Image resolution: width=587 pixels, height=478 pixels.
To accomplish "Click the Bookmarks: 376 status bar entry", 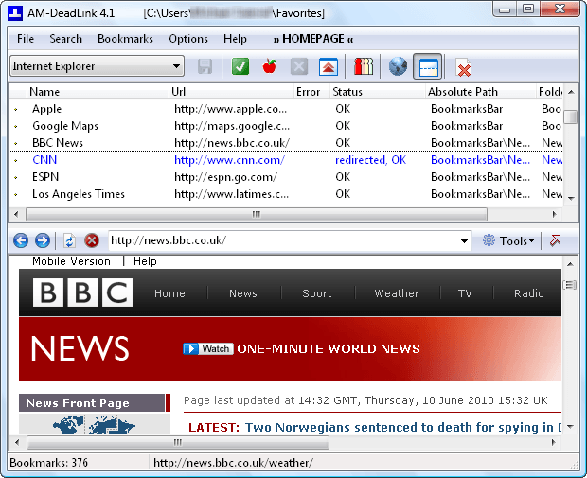I will [48, 463].
